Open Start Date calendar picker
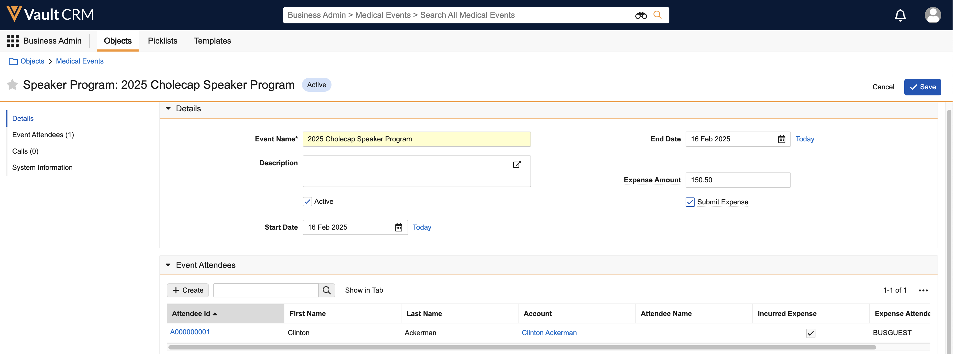 click(399, 227)
